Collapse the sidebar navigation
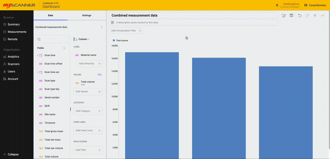The height and width of the screenshot is (159, 330). pos(11,154)
